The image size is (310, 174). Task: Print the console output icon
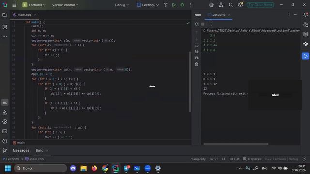tap(197, 58)
